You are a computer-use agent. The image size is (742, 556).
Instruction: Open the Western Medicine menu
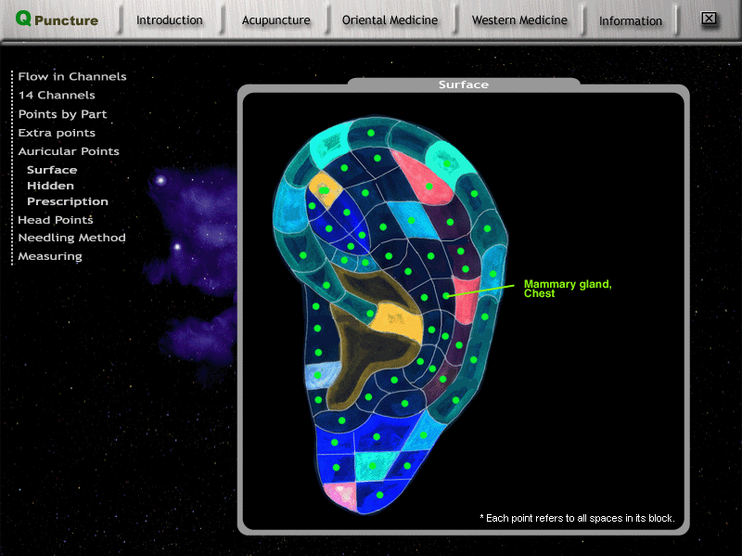pos(518,20)
